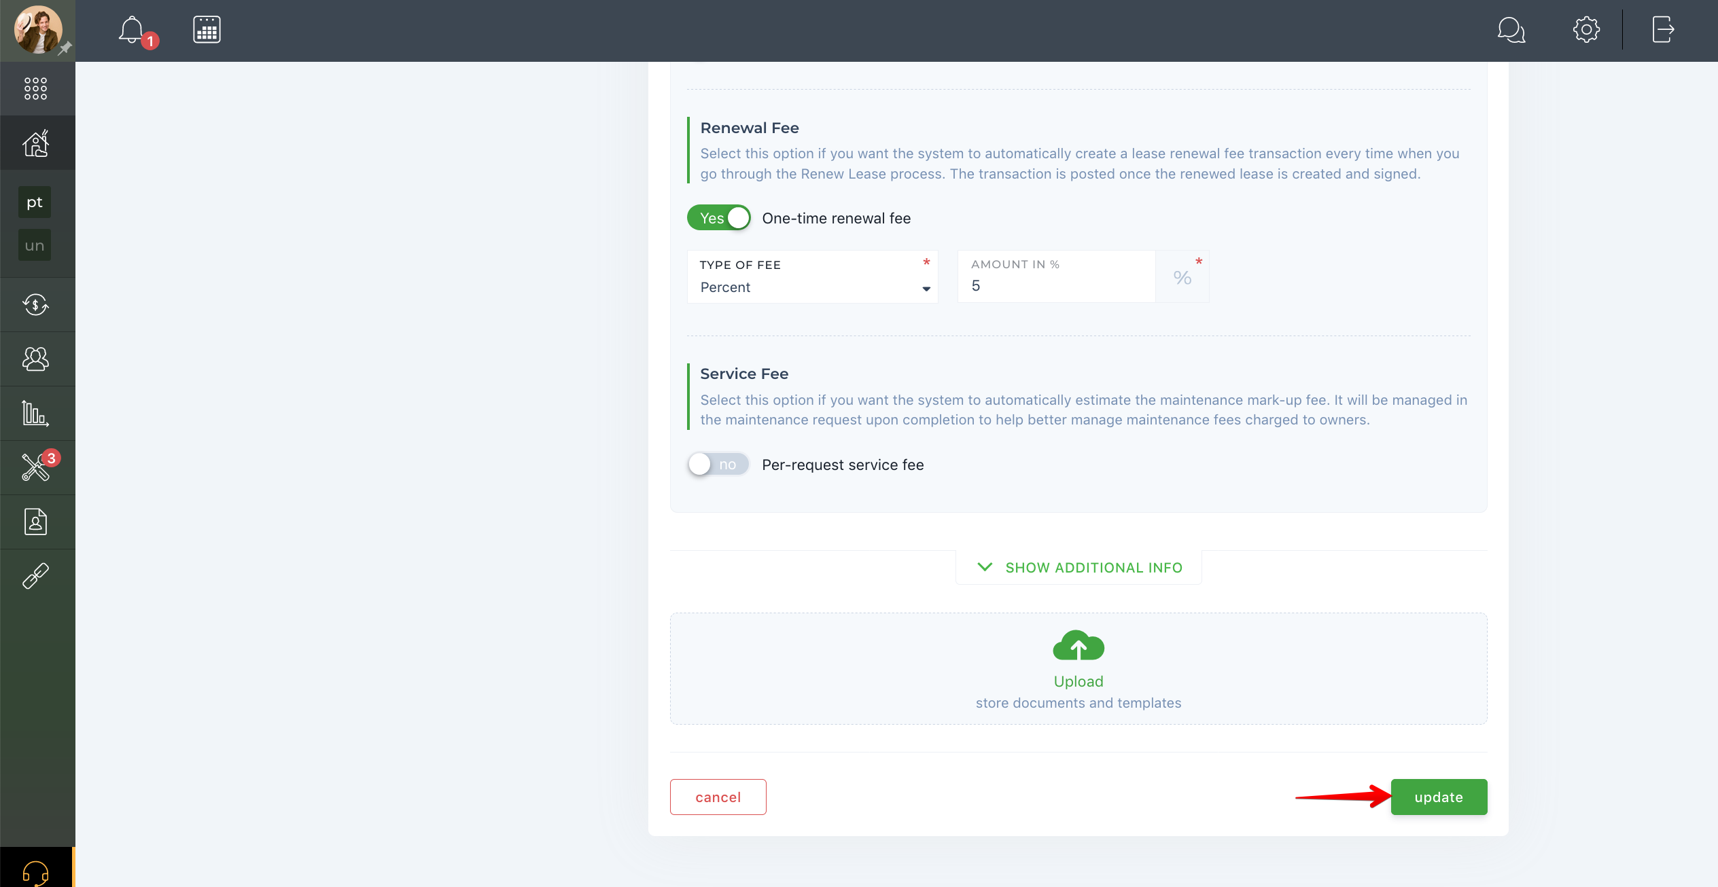The height and width of the screenshot is (887, 1718).
Task: Open the Type of Fee dropdown
Action: point(813,276)
